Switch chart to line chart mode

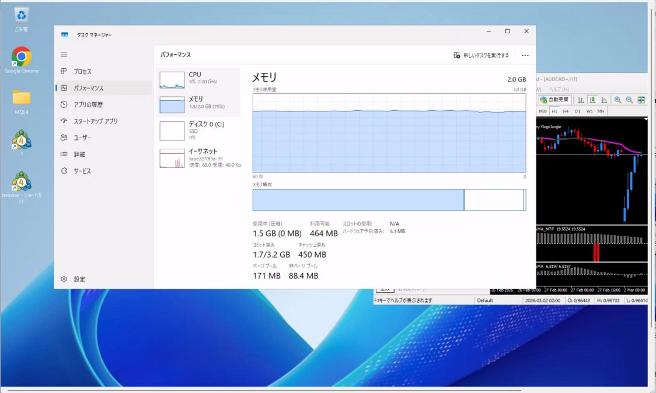coord(604,100)
